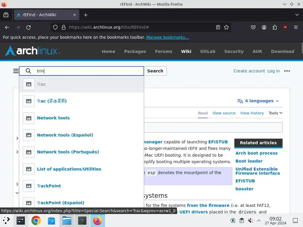Open Arch boot process related article
Image resolution: width=303 pixels, height=227 pixels.
(x=257, y=153)
